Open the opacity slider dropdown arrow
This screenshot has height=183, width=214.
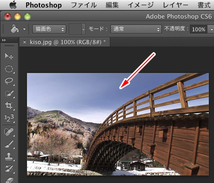(x=211, y=29)
